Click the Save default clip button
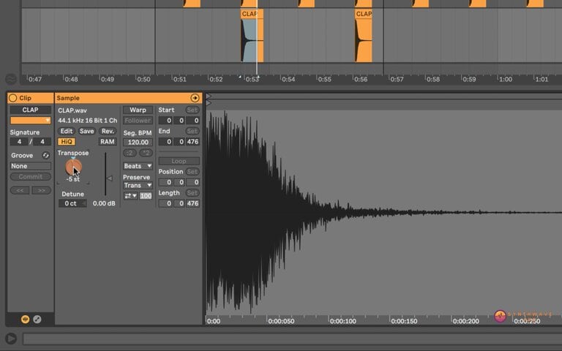Viewport: 562px width, 351px height. [87, 131]
